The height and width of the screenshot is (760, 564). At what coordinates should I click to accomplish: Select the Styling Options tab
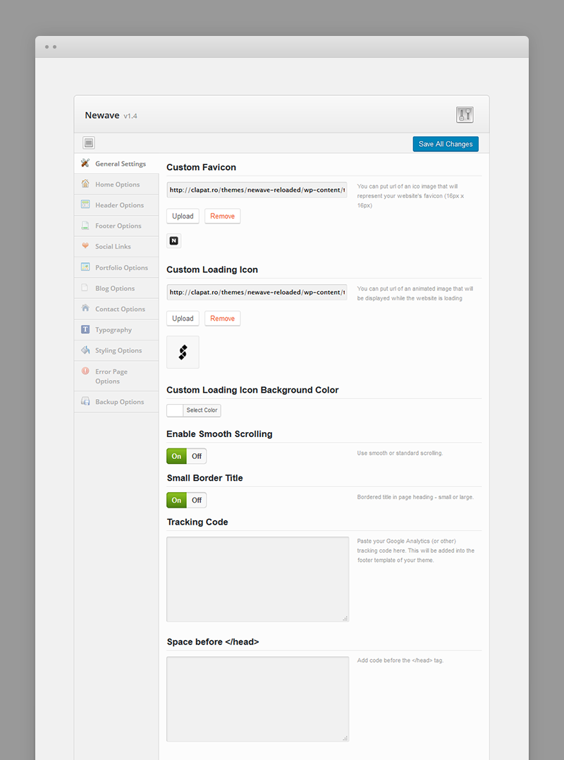[x=116, y=350]
